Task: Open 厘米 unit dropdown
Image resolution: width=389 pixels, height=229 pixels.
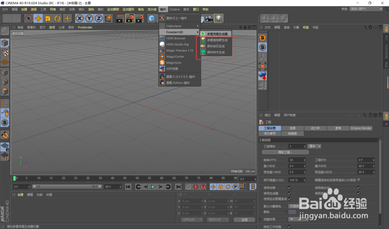Action: (x=315, y=147)
